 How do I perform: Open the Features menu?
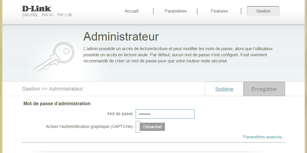(219, 11)
